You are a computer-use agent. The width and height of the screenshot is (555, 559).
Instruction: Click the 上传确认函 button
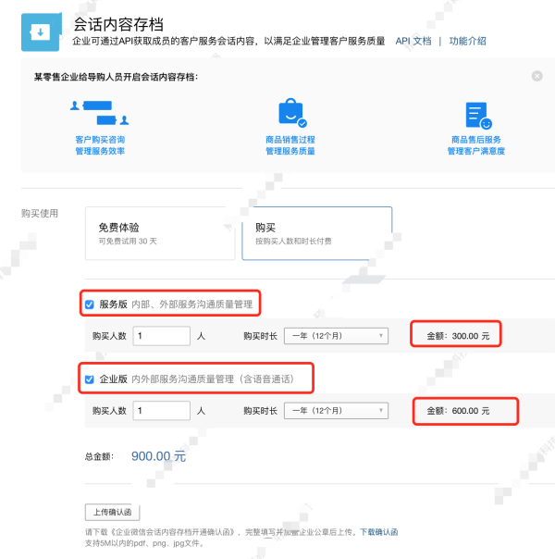pos(112,512)
